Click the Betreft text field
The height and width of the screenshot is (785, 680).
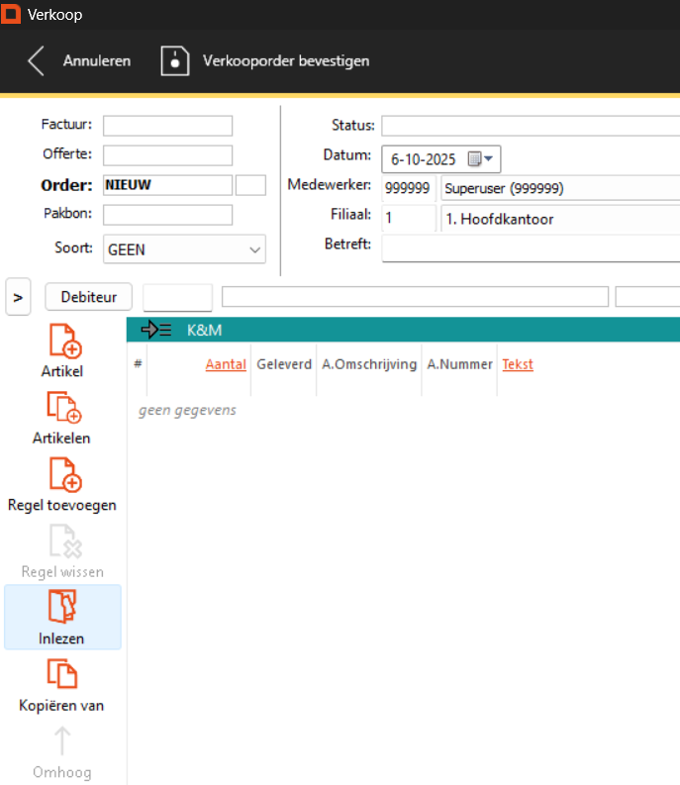pyautogui.click(x=530, y=246)
